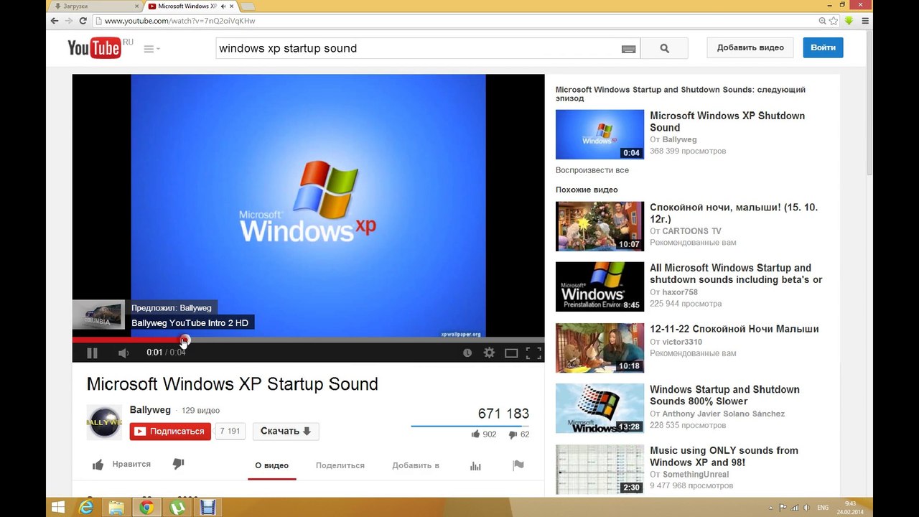Viewport: 919px width, 517px height.
Task: Switch the player to theater mode
Action: click(x=511, y=353)
